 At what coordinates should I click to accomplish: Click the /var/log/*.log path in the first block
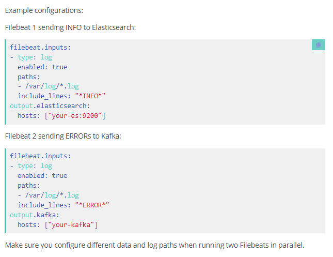click(52, 86)
